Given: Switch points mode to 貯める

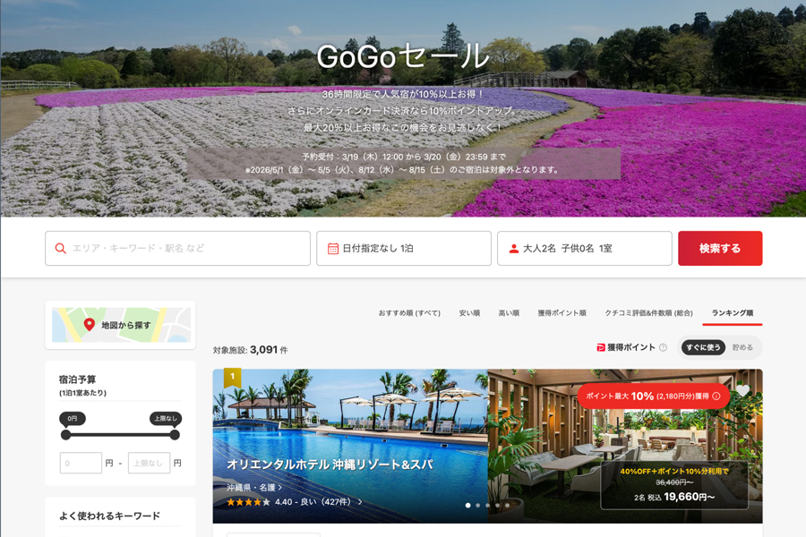Looking at the screenshot, I should 742,346.
